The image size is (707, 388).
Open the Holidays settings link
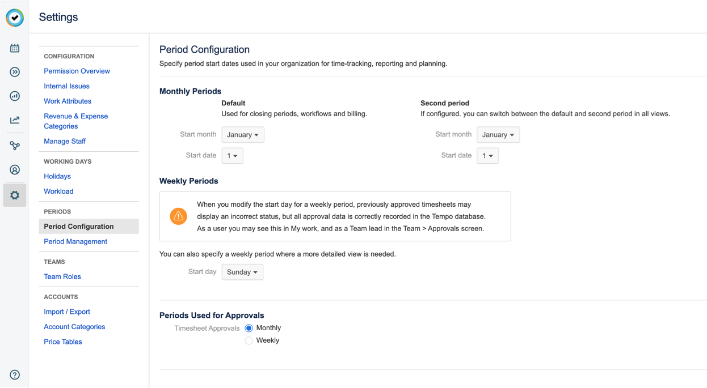coord(57,177)
